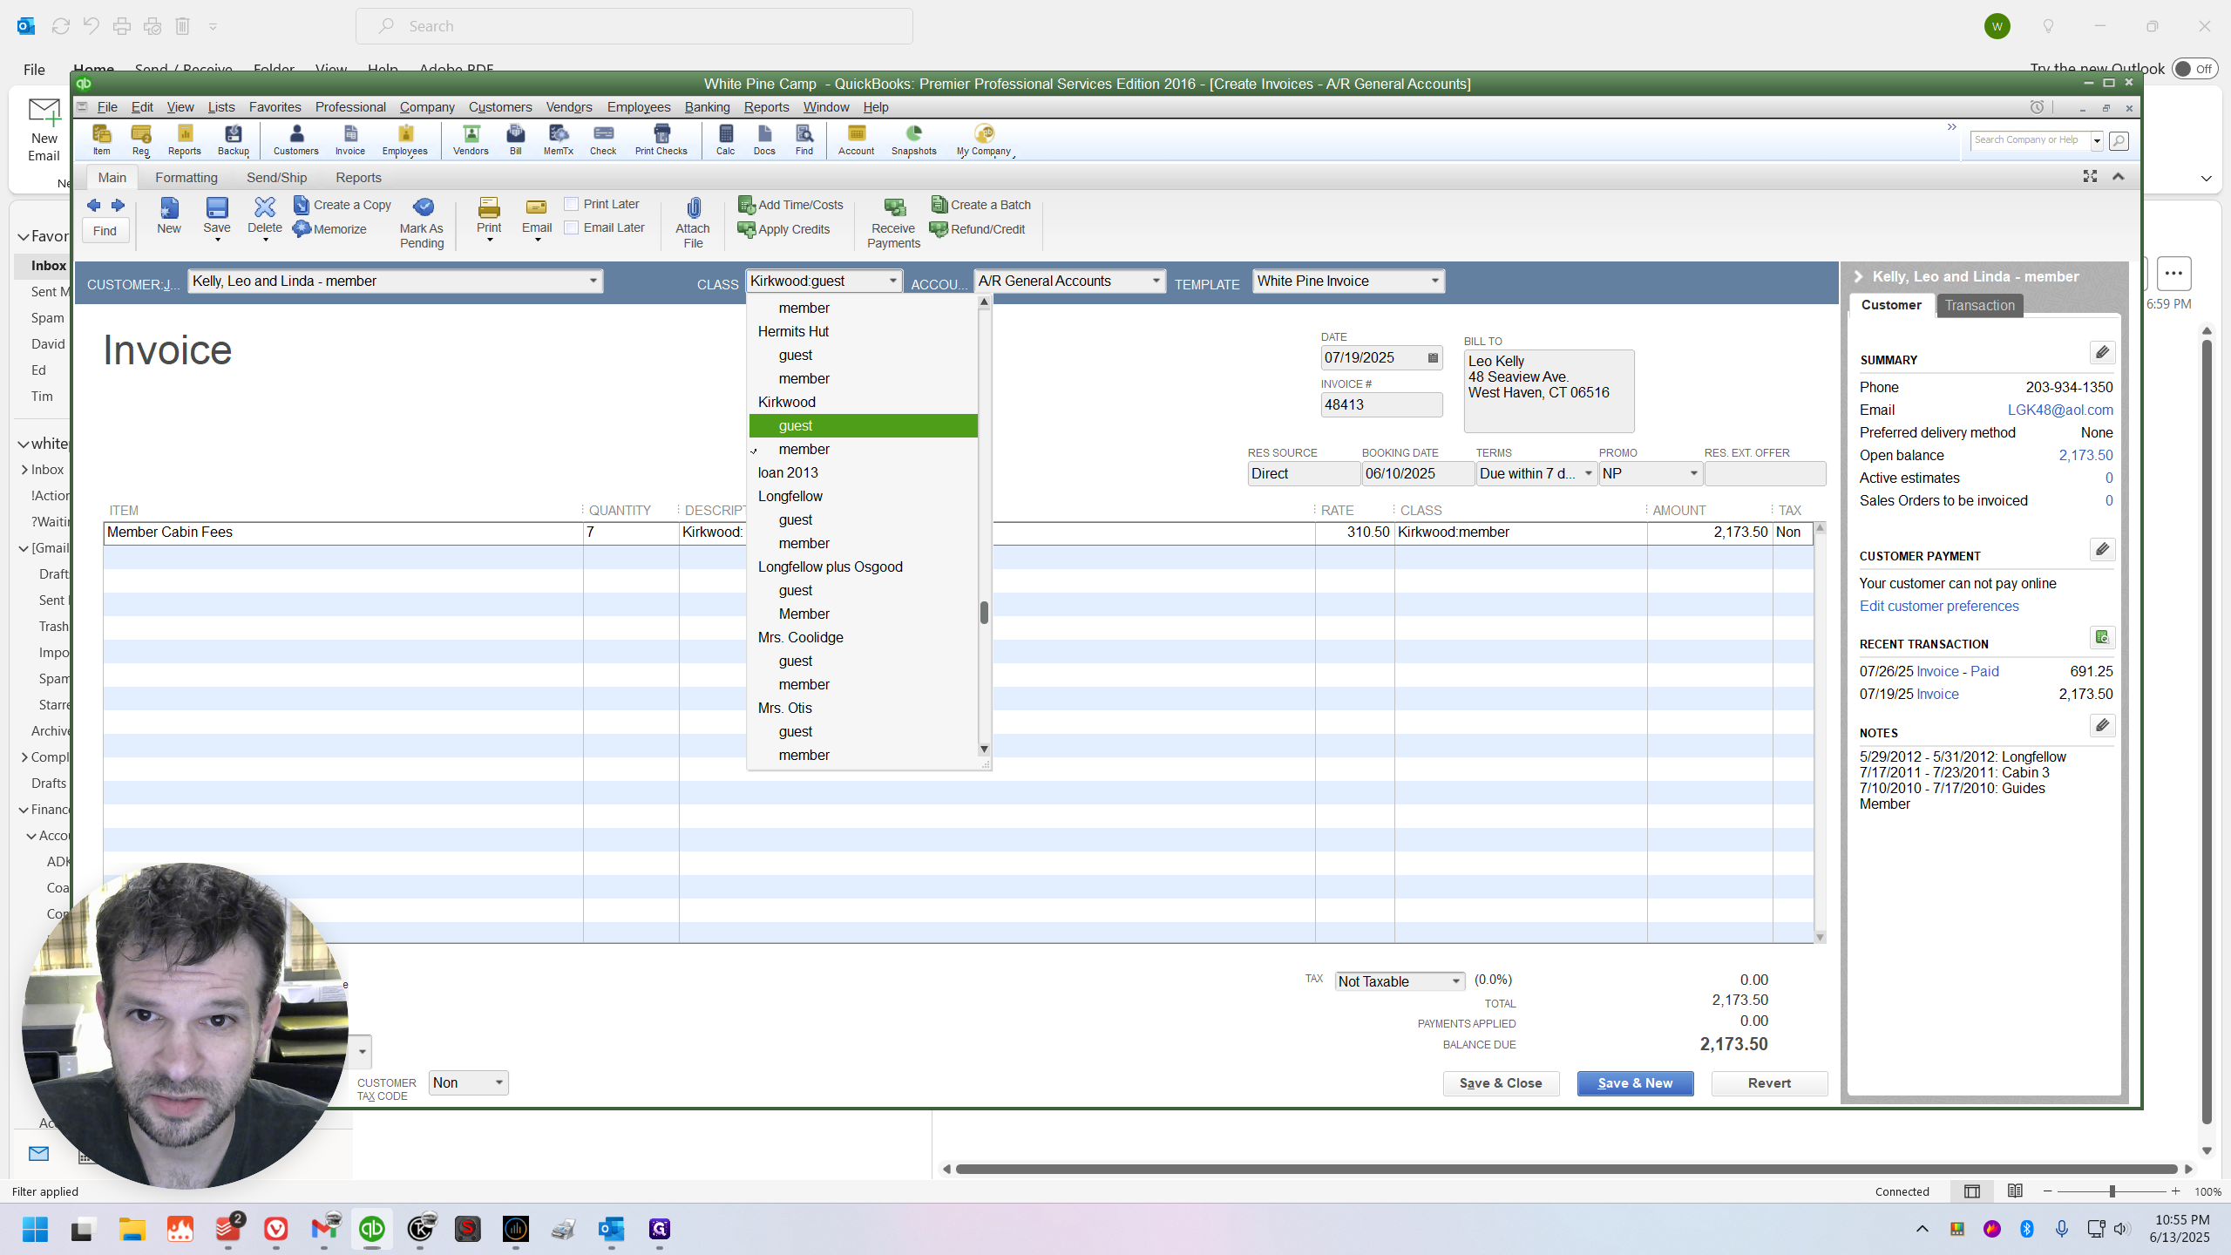This screenshot has height=1255, width=2231.
Task: Open the Not Taxable tax dropdown
Action: (1455, 981)
